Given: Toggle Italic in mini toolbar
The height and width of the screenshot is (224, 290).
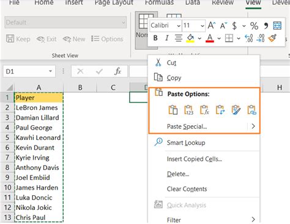Looking at the screenshot, I should click(167, 38).
